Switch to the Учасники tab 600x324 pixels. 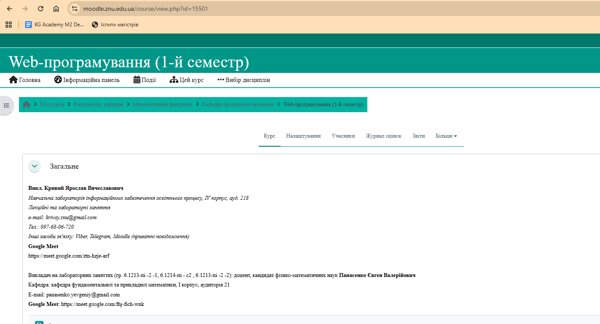pyautogui.click(x=343, y=136)
